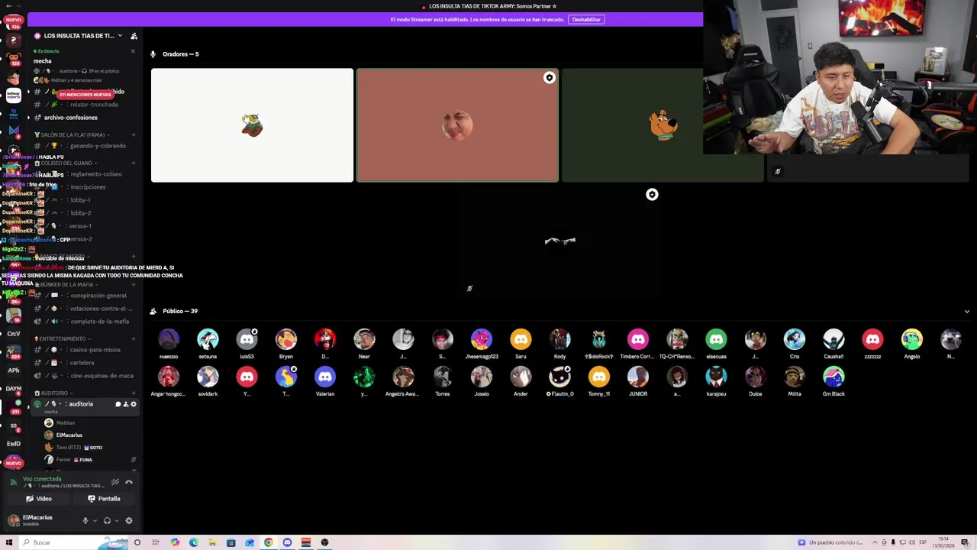Open the server name dropdown menu
Viewport: 977px width, 550px height.
point(120,36)
